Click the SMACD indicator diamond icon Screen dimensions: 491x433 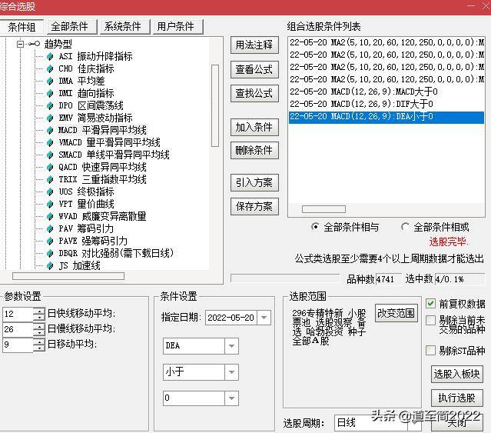click(x=50, y=155)
